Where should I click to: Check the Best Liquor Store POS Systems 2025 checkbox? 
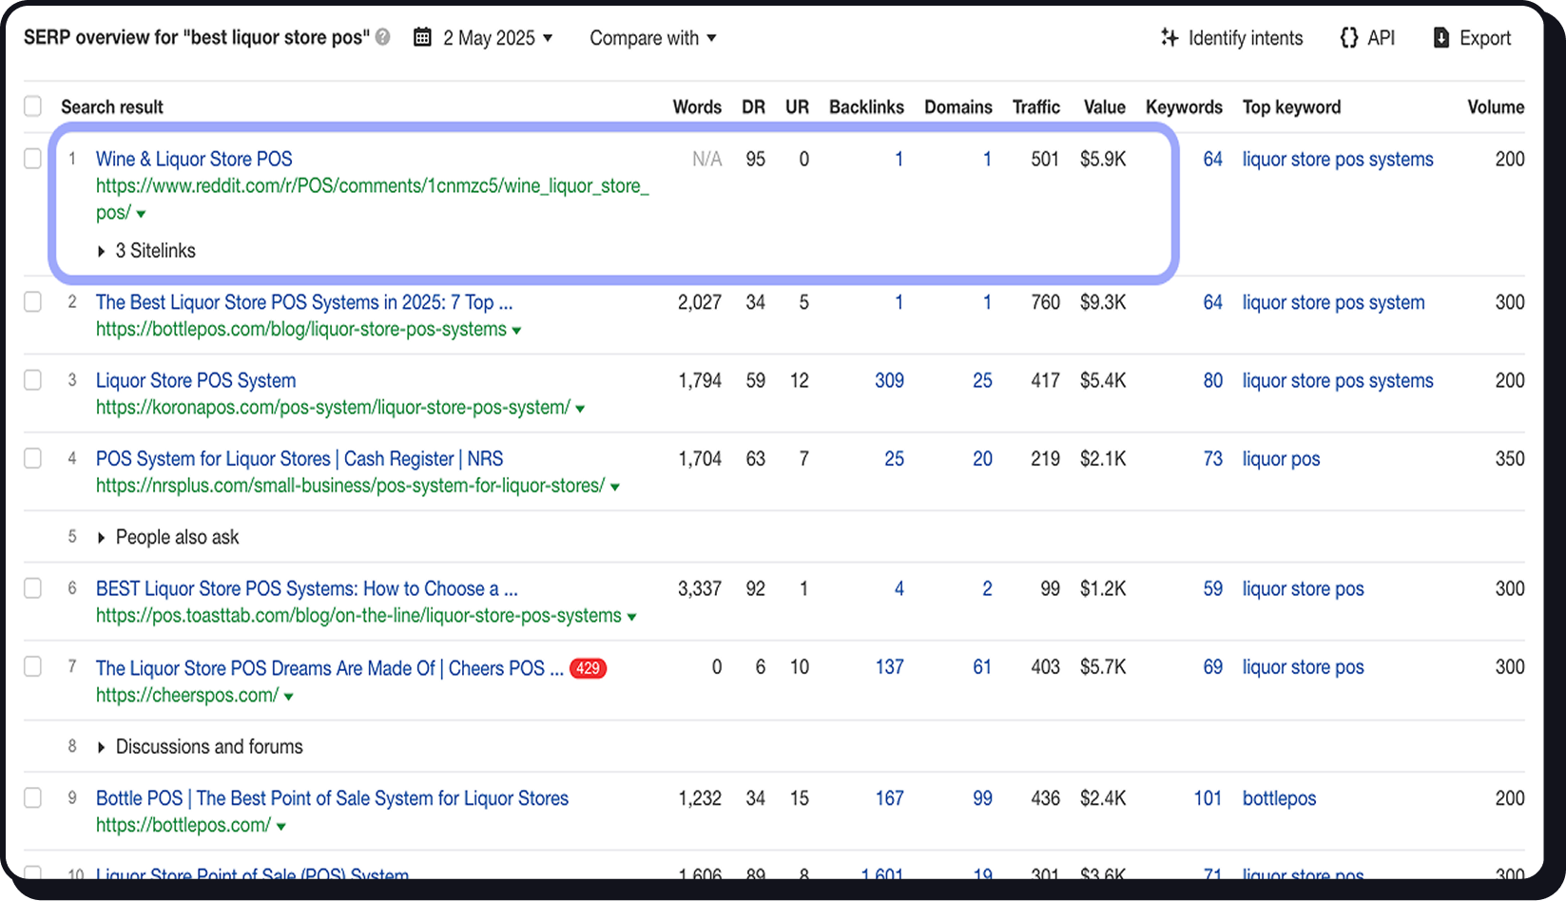(x=32, y=302)
